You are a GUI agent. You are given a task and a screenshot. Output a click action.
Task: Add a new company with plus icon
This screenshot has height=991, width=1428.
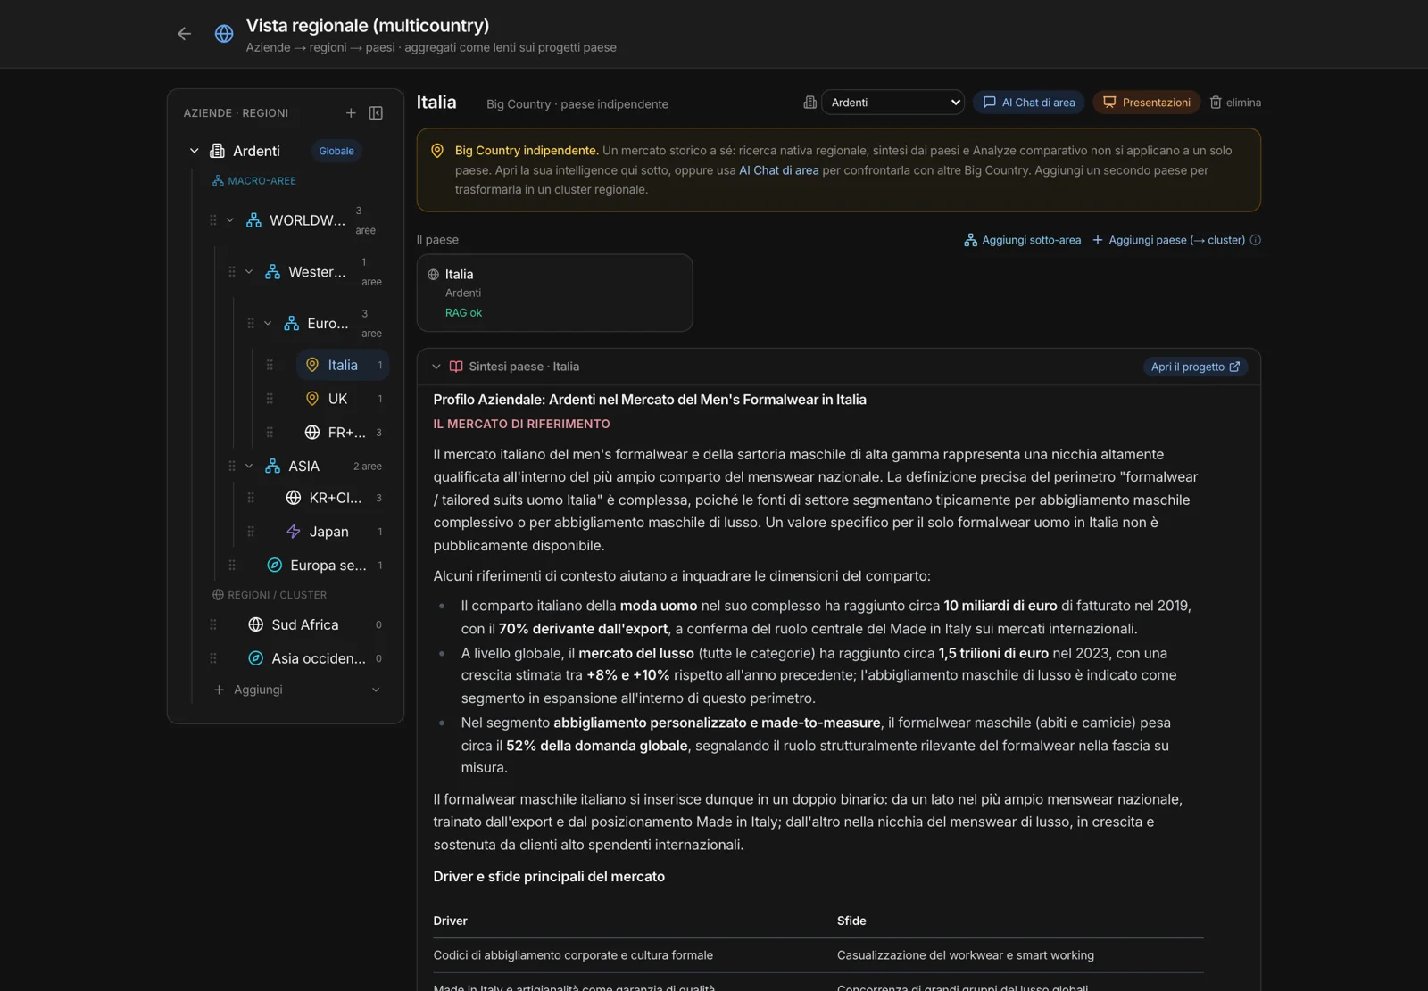point(351,113)
